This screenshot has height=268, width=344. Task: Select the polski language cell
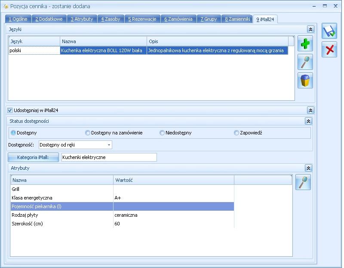pos(34,50)
